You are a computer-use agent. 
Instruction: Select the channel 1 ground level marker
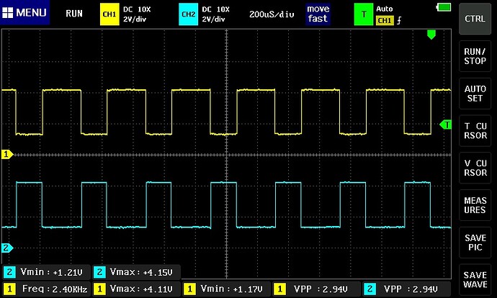pyautogui.click(x=7, y=155)
